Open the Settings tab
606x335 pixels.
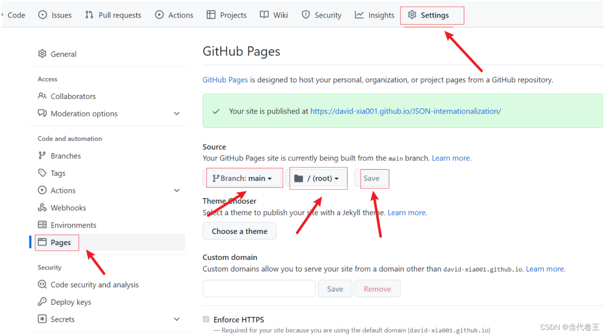pyautogui.click(x=428, y=15)
